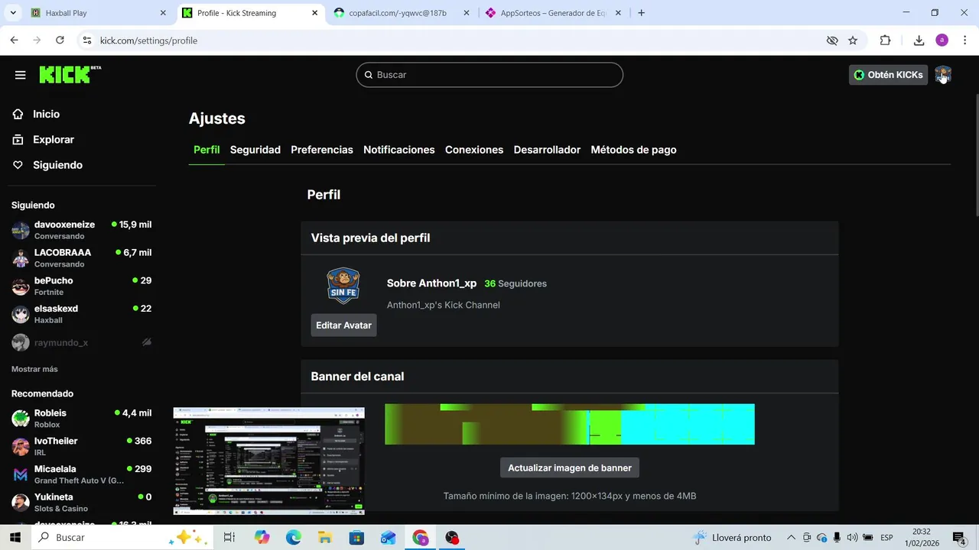Click the eye-slash icon in address bar

tap(832, 40)
